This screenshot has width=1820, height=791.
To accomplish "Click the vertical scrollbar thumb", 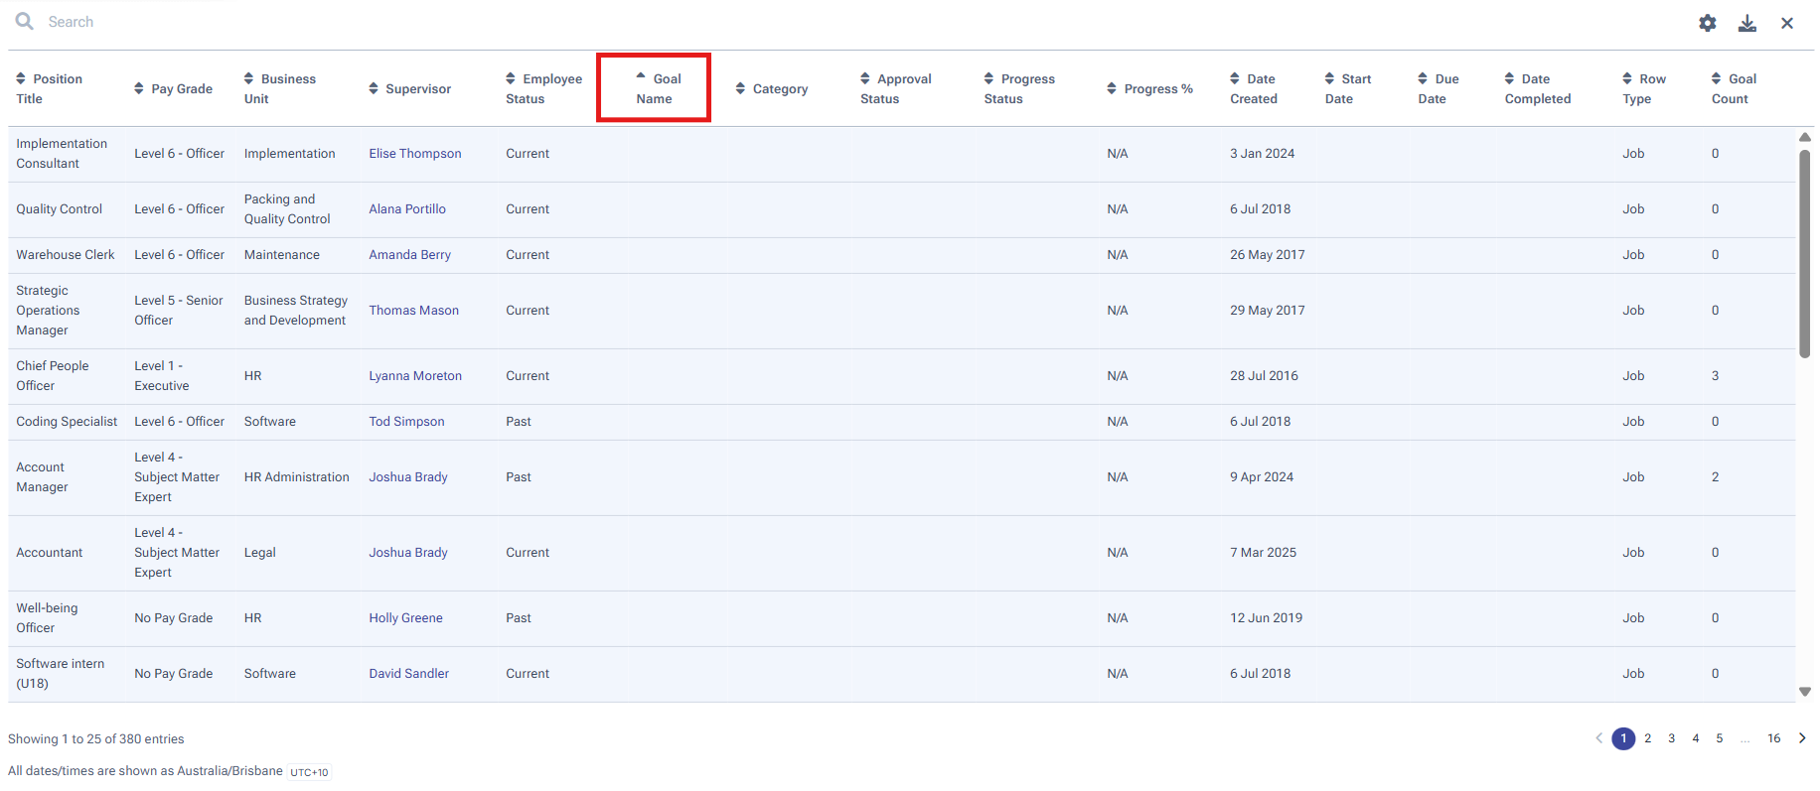I will click(1804, 253).
